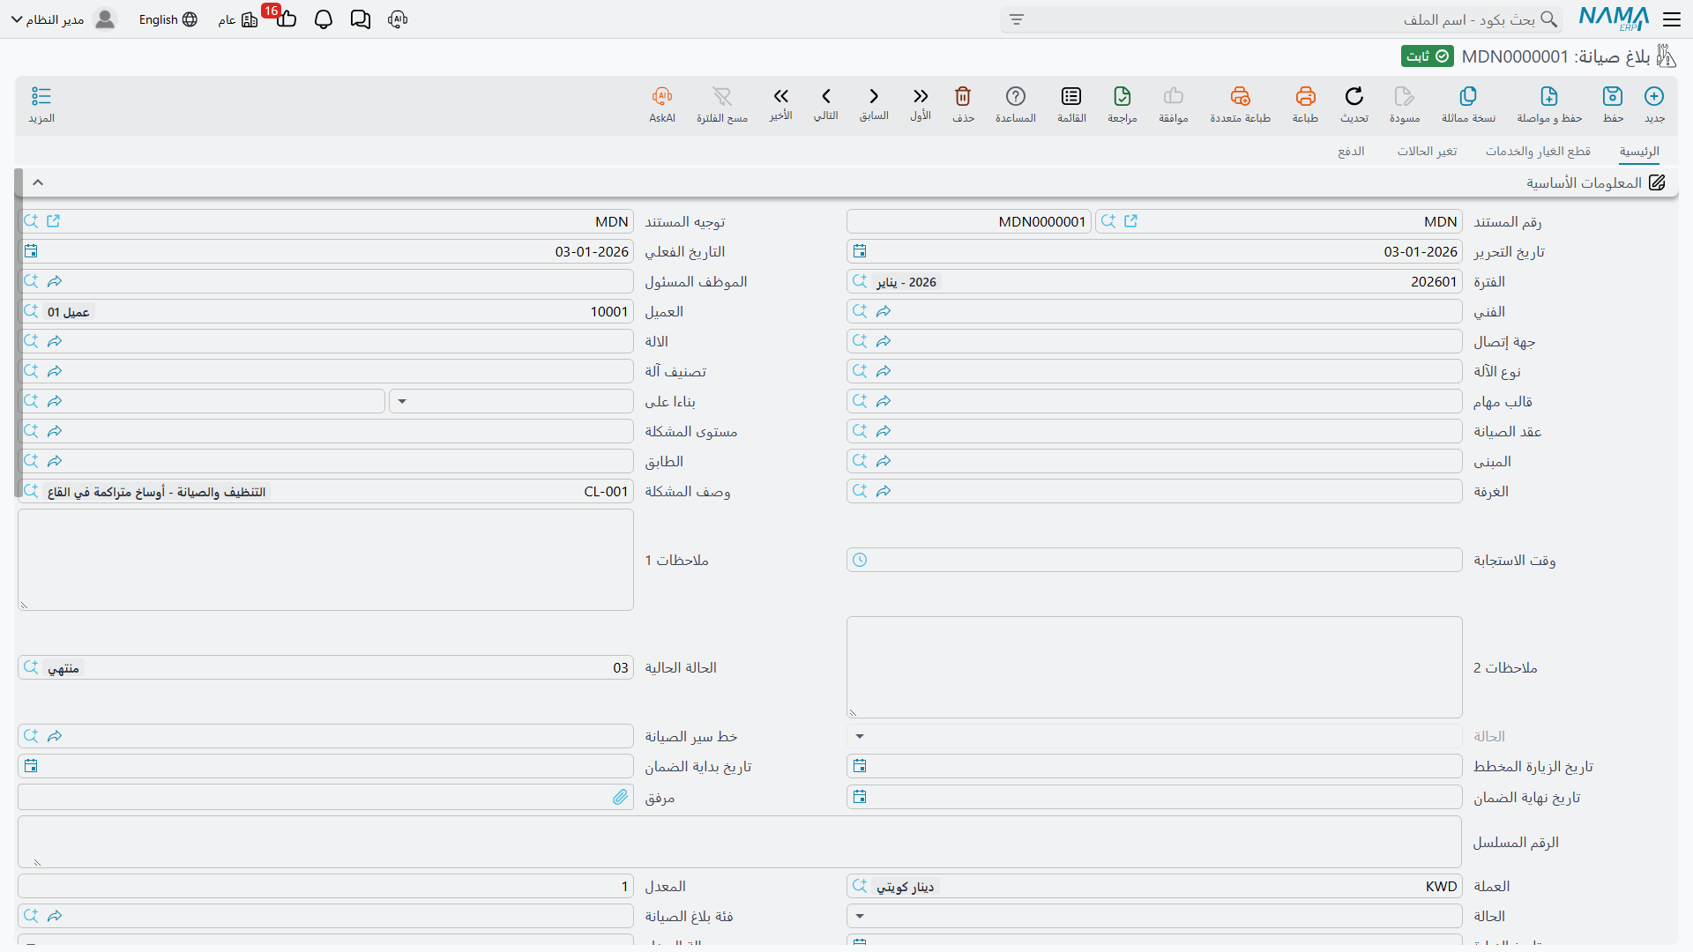Screen dimensions: 1693x952
Task: Click حفظ و مواصله (Save and continue) icon
Action: (1549, 96)
